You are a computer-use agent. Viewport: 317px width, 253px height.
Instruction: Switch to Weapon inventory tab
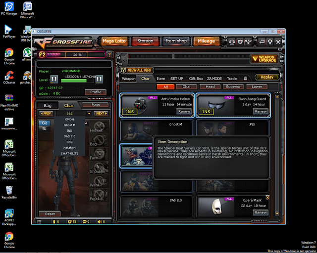(x=129, y=79)
